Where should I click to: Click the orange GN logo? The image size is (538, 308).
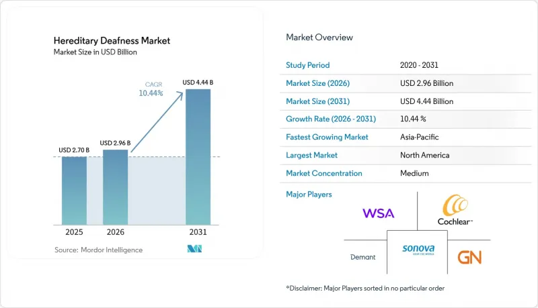point(469,258)
